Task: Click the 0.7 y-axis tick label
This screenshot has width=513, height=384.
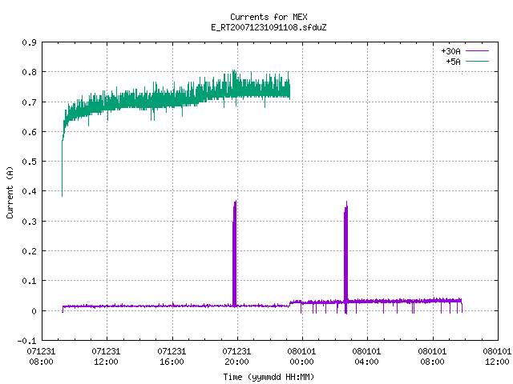Action: click(29, 102)
